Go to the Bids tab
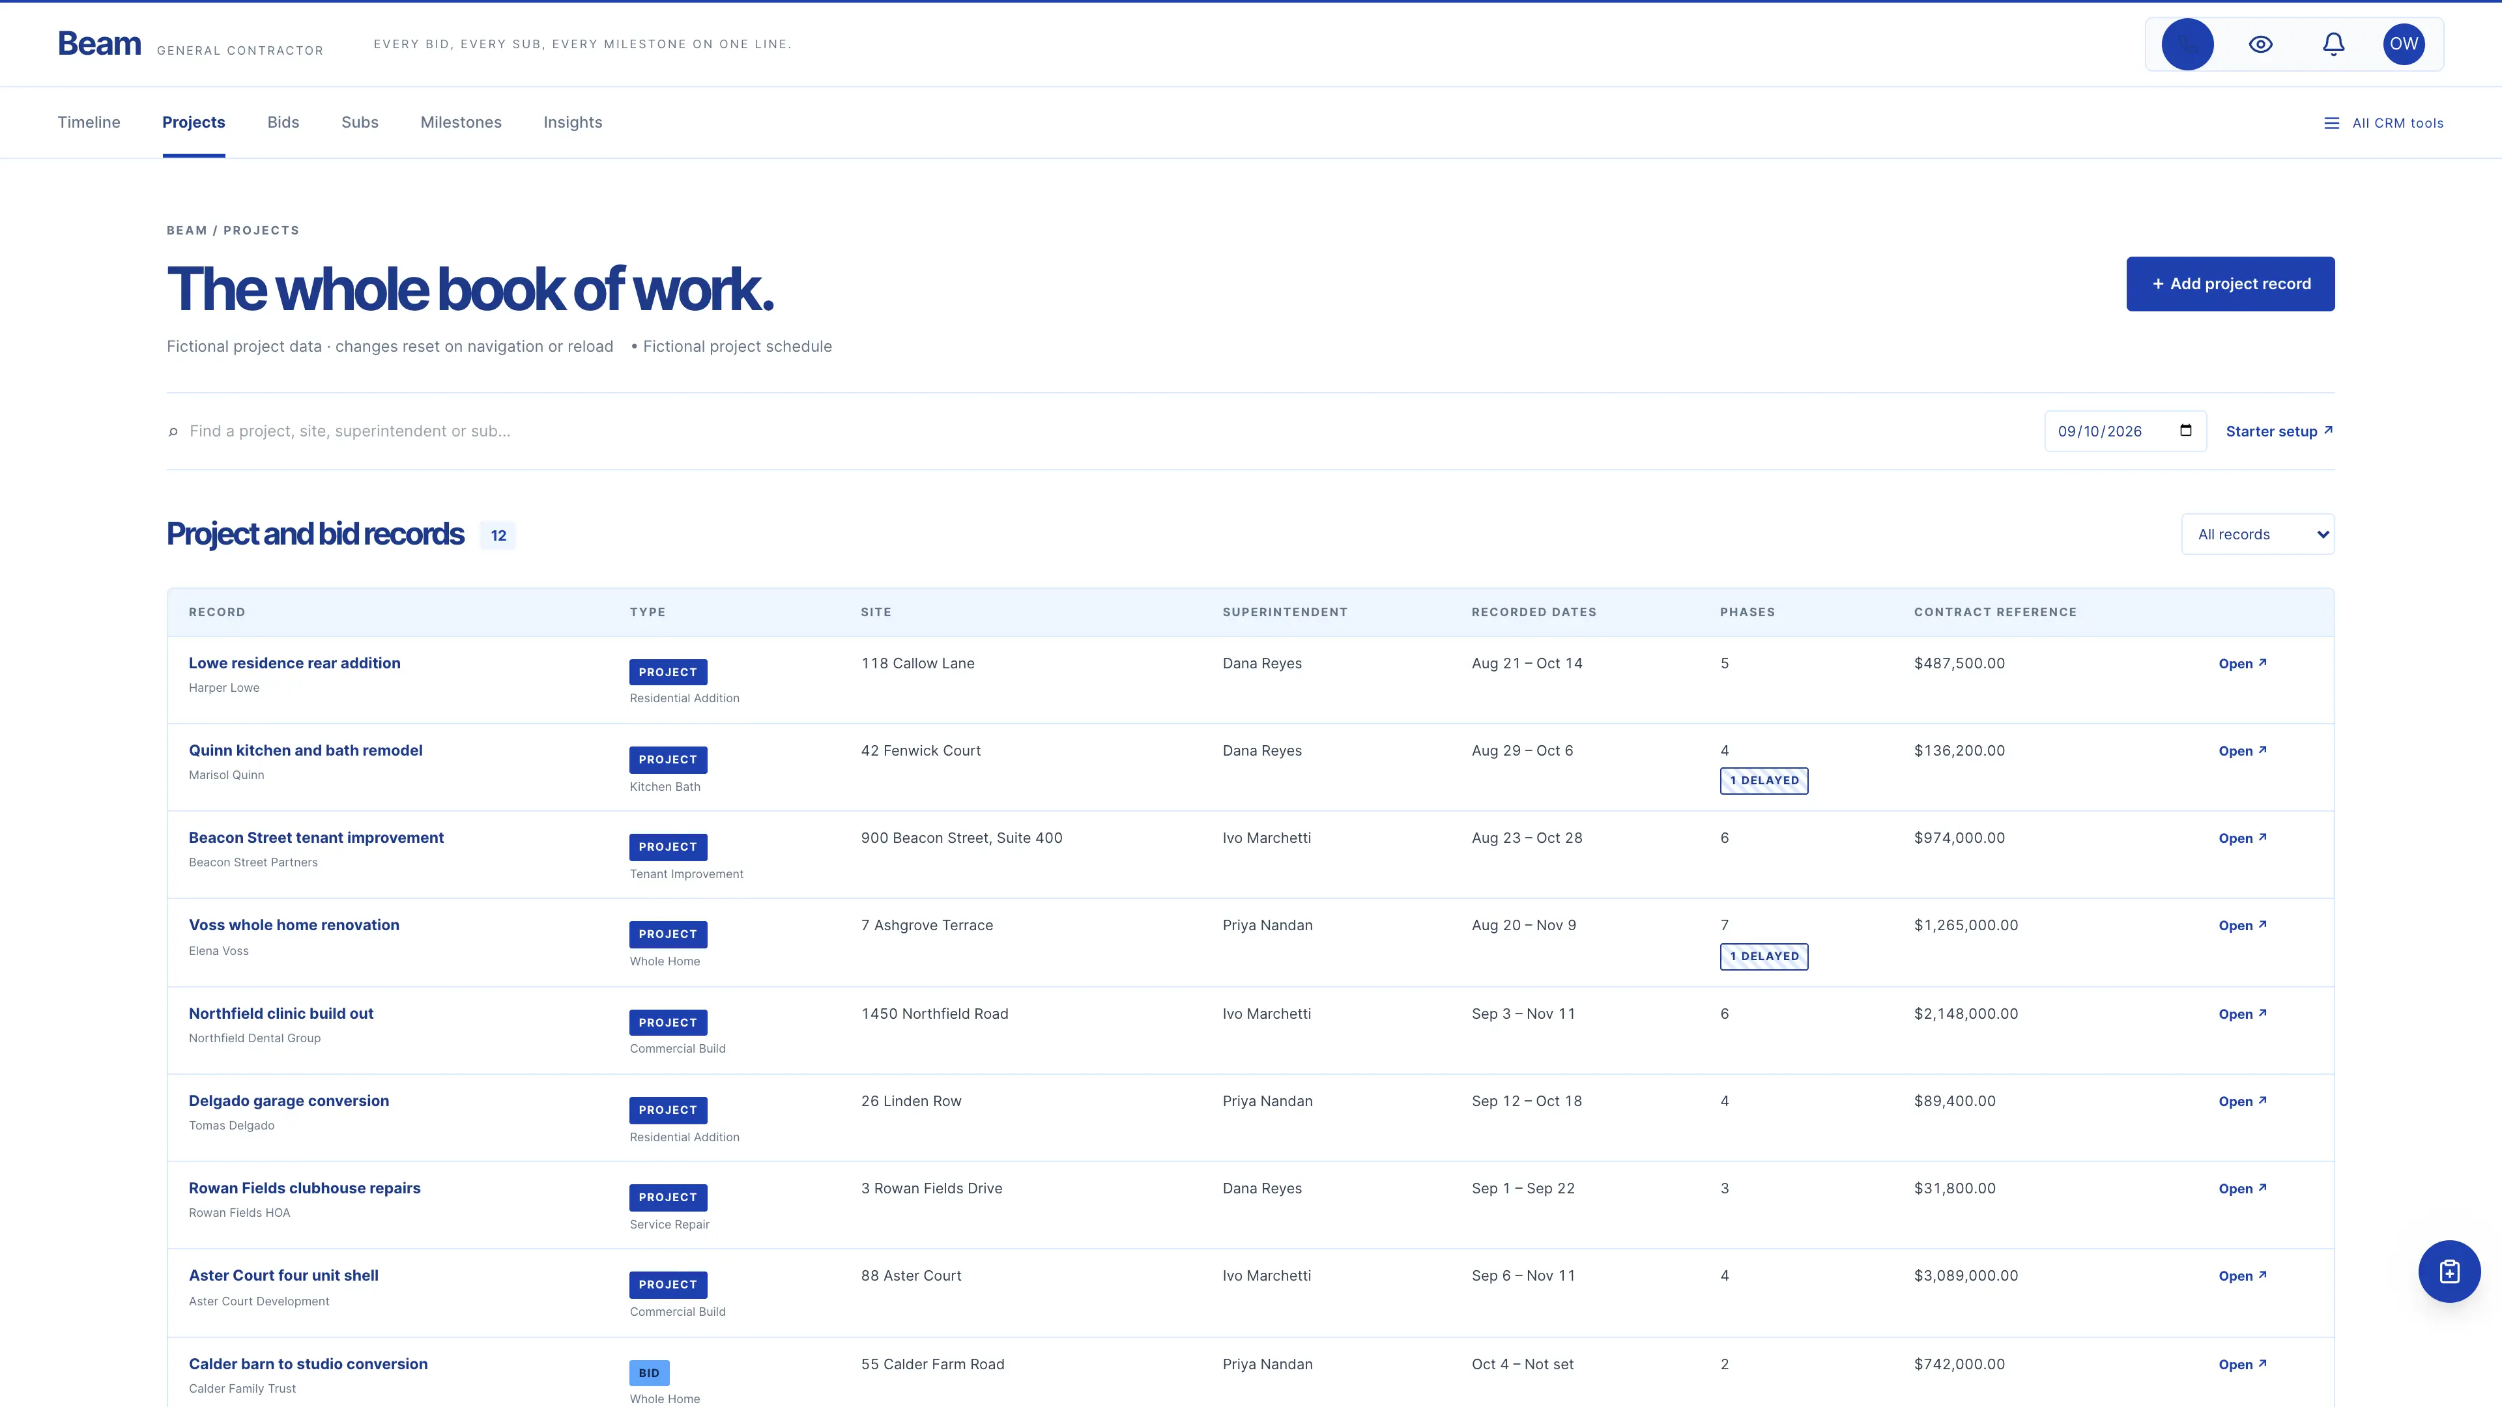This screenshot has height=1407, width=2502. pos(283,122)
